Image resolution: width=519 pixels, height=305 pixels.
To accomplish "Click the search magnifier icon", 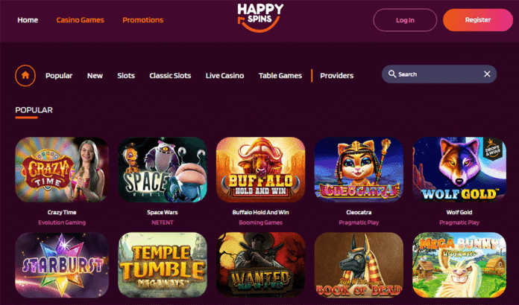I will [x=392, y=74].
